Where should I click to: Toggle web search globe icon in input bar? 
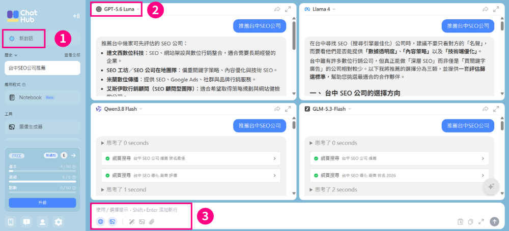101,222
